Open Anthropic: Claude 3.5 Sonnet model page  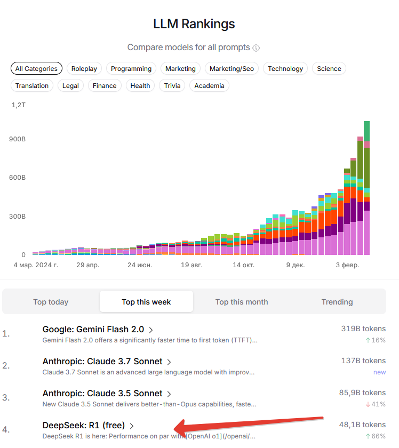click(x=102, y=394)
